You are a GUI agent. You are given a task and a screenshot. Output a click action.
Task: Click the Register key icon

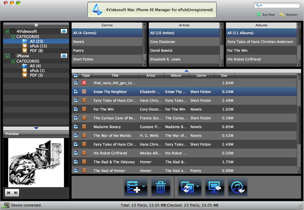pos(282,15)
